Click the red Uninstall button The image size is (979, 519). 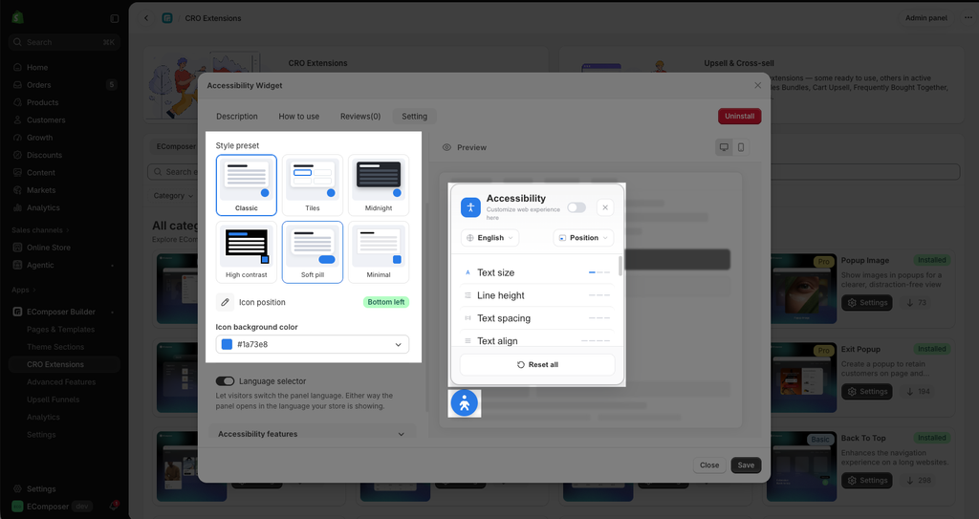pos(739,117)
